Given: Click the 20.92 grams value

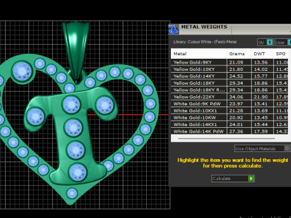Looking at the screenshot, I should tap(236, 117).
